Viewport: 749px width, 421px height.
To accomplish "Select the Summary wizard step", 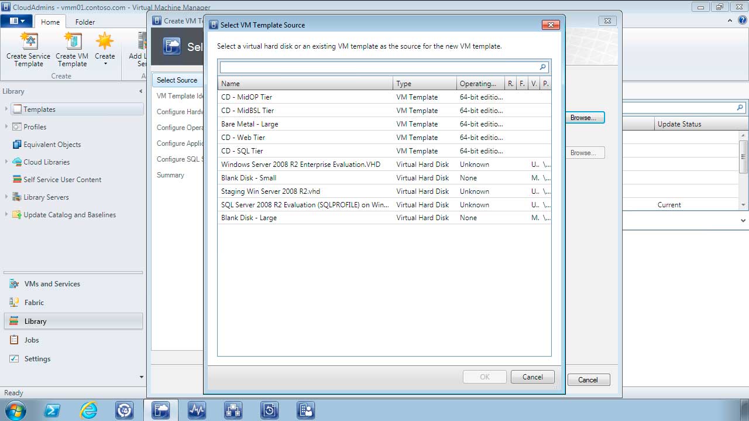I will tap(170, 175).
